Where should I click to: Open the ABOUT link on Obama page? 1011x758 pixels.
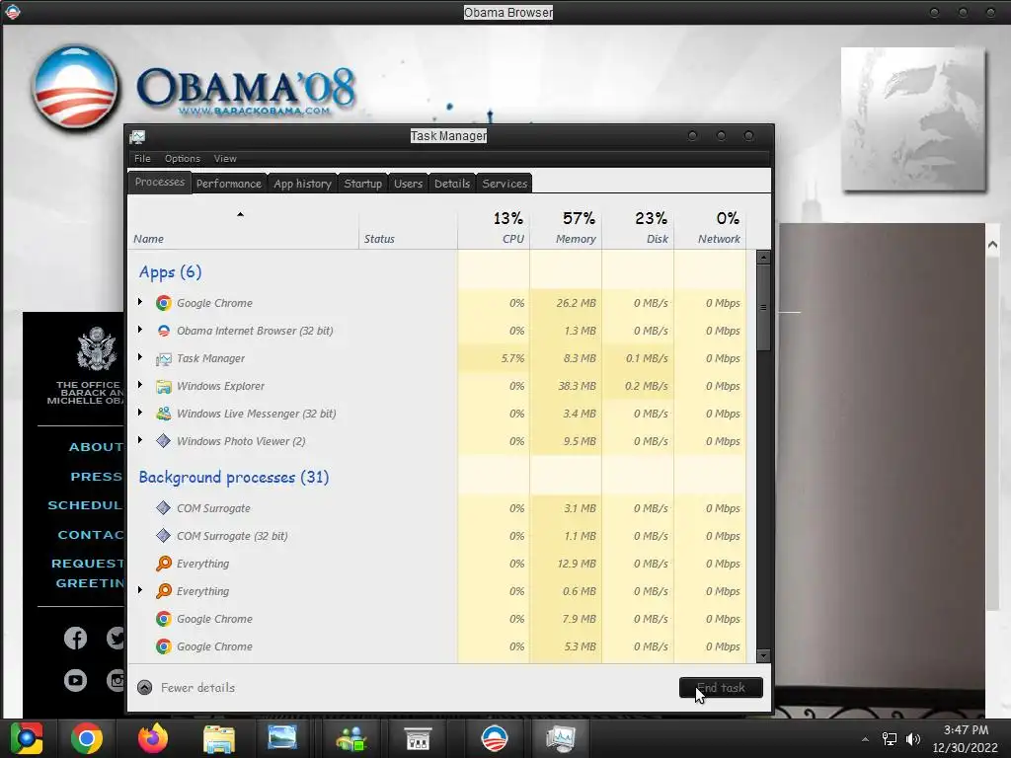tap(96, 447)
